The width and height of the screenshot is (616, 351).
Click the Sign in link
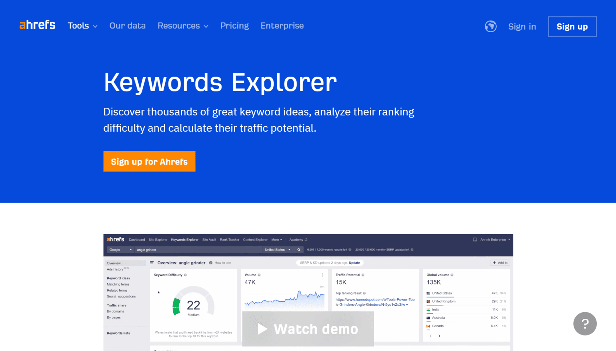522,26
